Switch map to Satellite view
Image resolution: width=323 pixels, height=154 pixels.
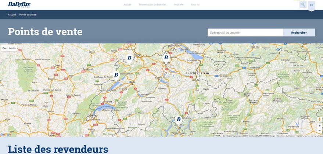point(12,48)
